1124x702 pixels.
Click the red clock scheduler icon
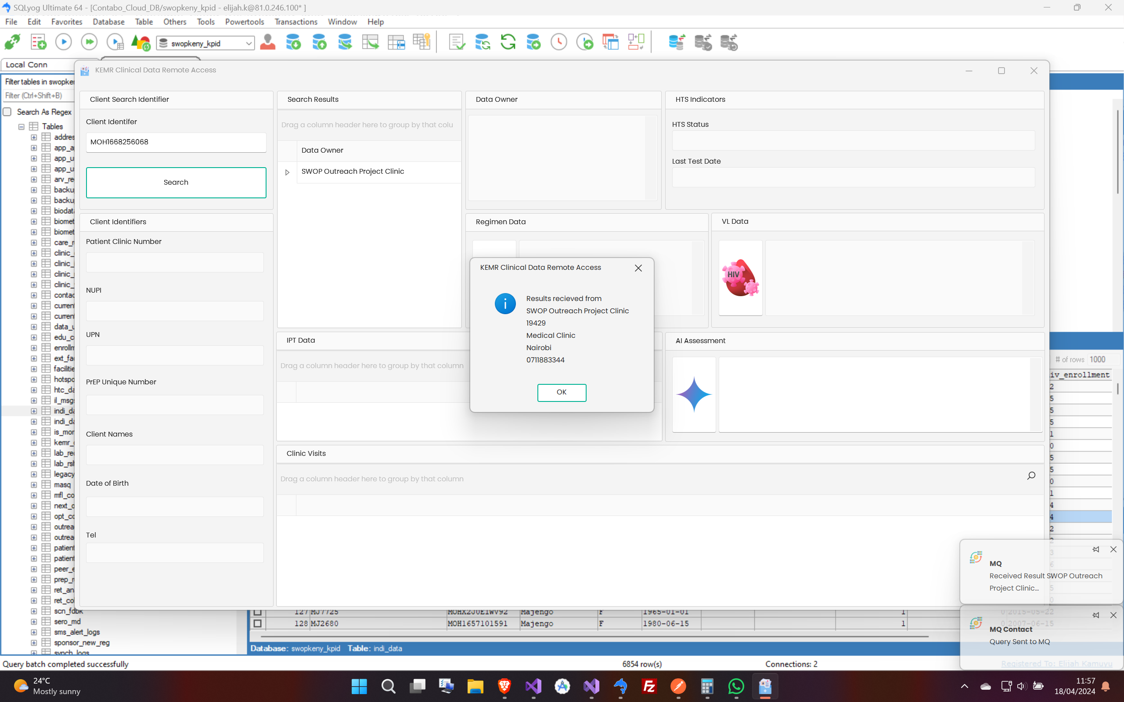tap(559, 42)
